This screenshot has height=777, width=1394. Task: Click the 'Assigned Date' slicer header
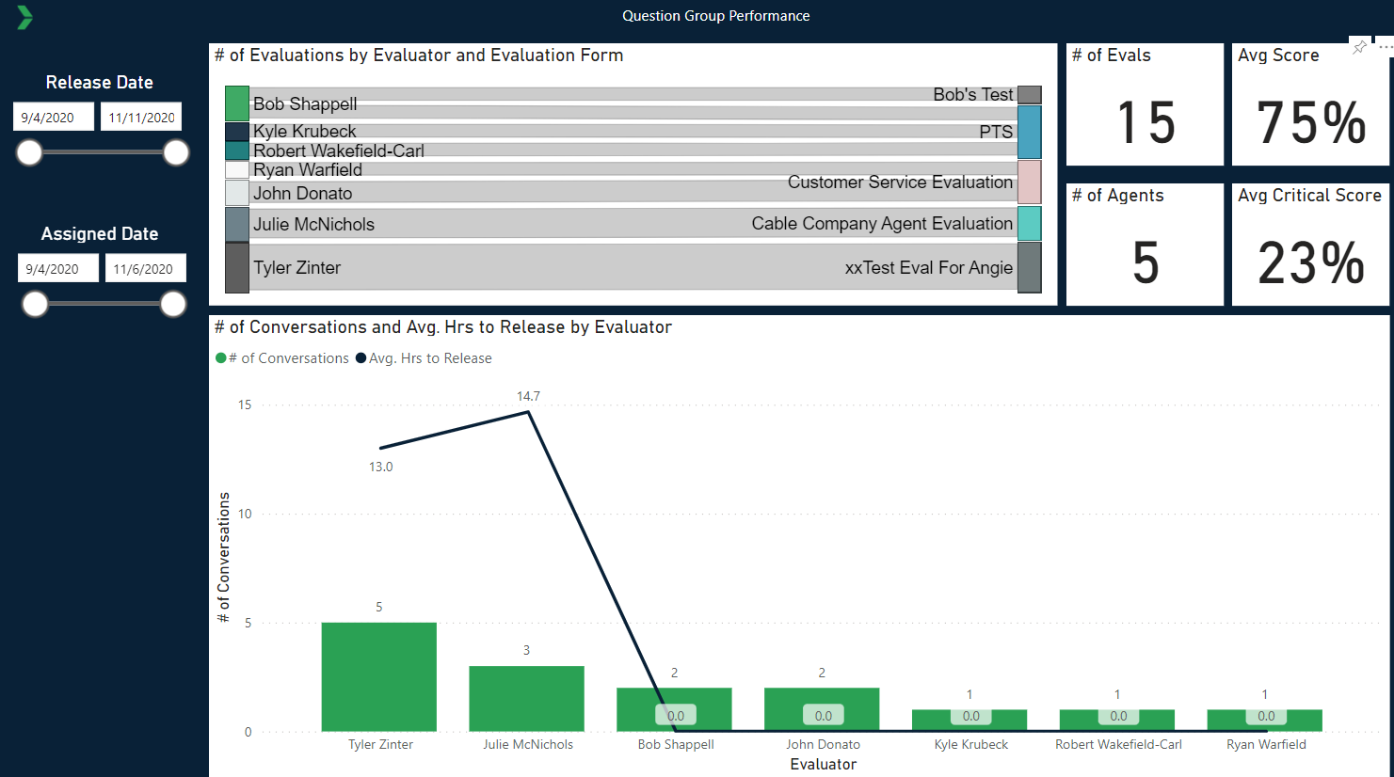tap(100, 234)
